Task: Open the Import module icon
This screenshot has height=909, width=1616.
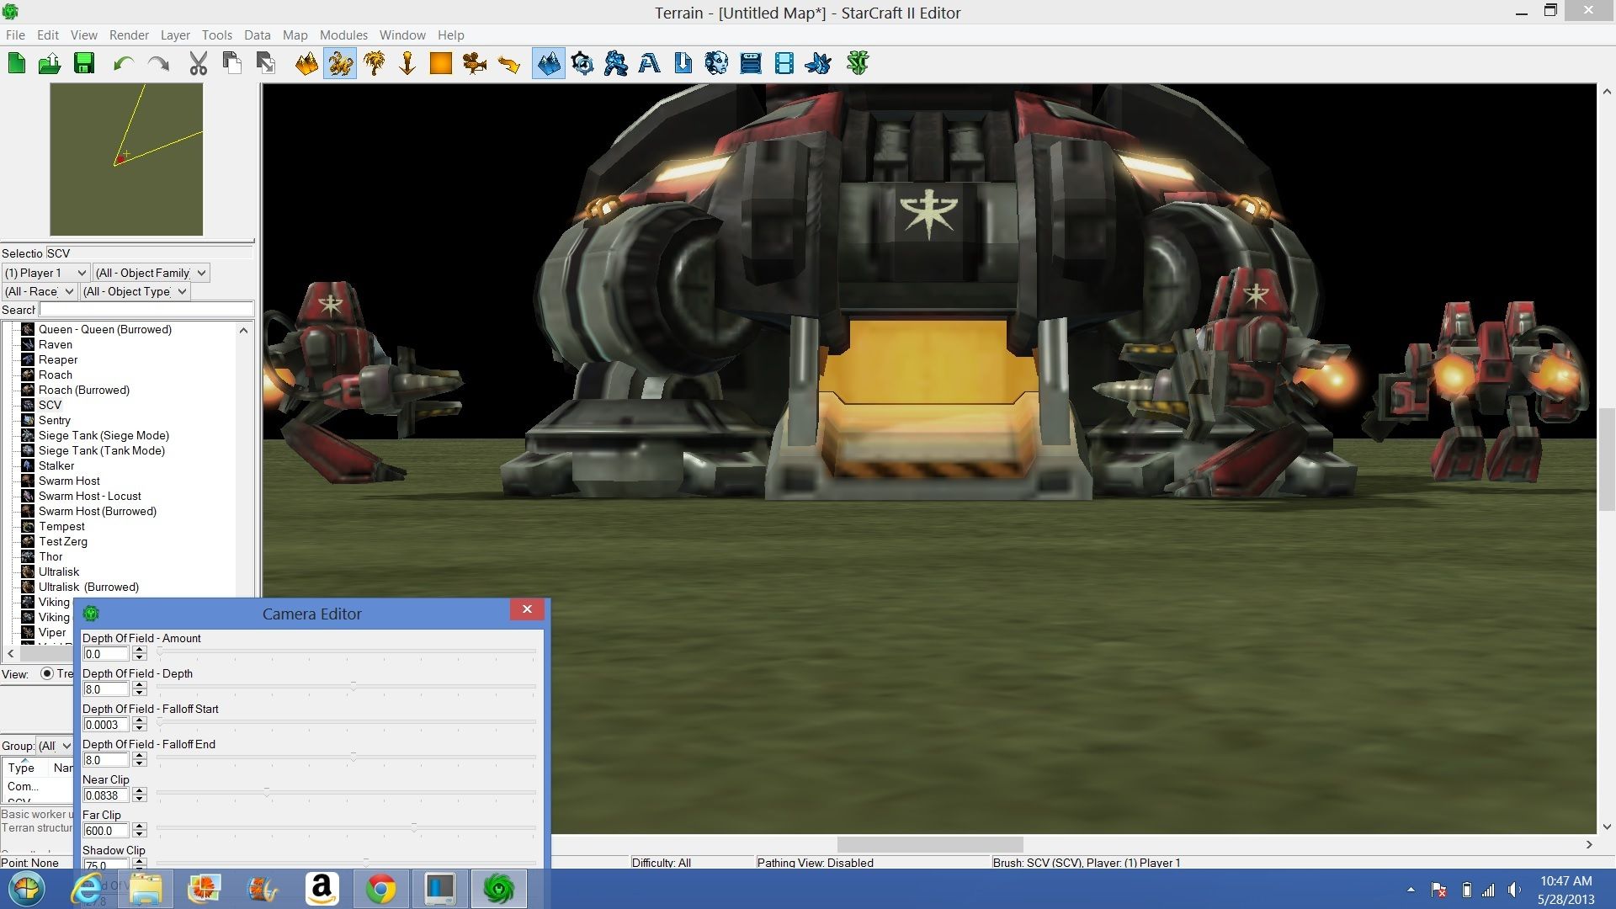Action: pyautogui.click(x=683, y=63)
